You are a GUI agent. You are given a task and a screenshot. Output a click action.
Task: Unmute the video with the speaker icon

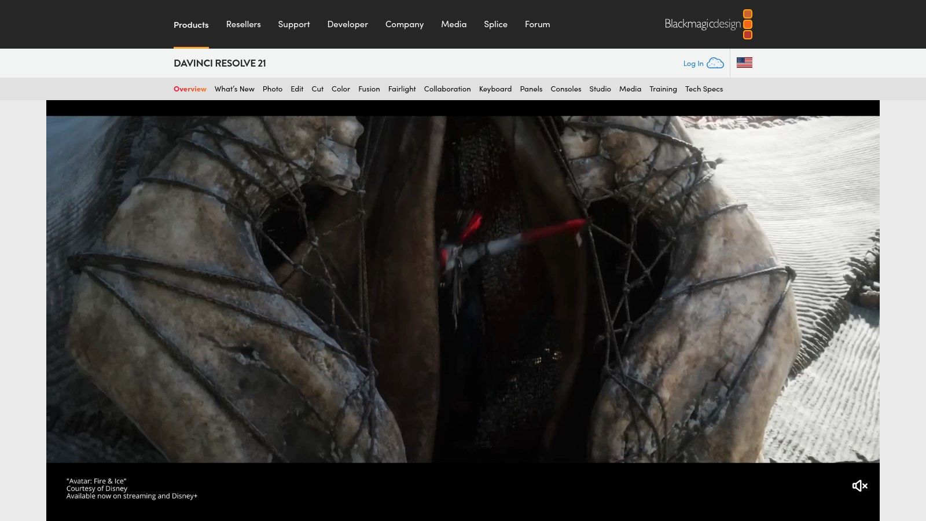coord(859,486)
